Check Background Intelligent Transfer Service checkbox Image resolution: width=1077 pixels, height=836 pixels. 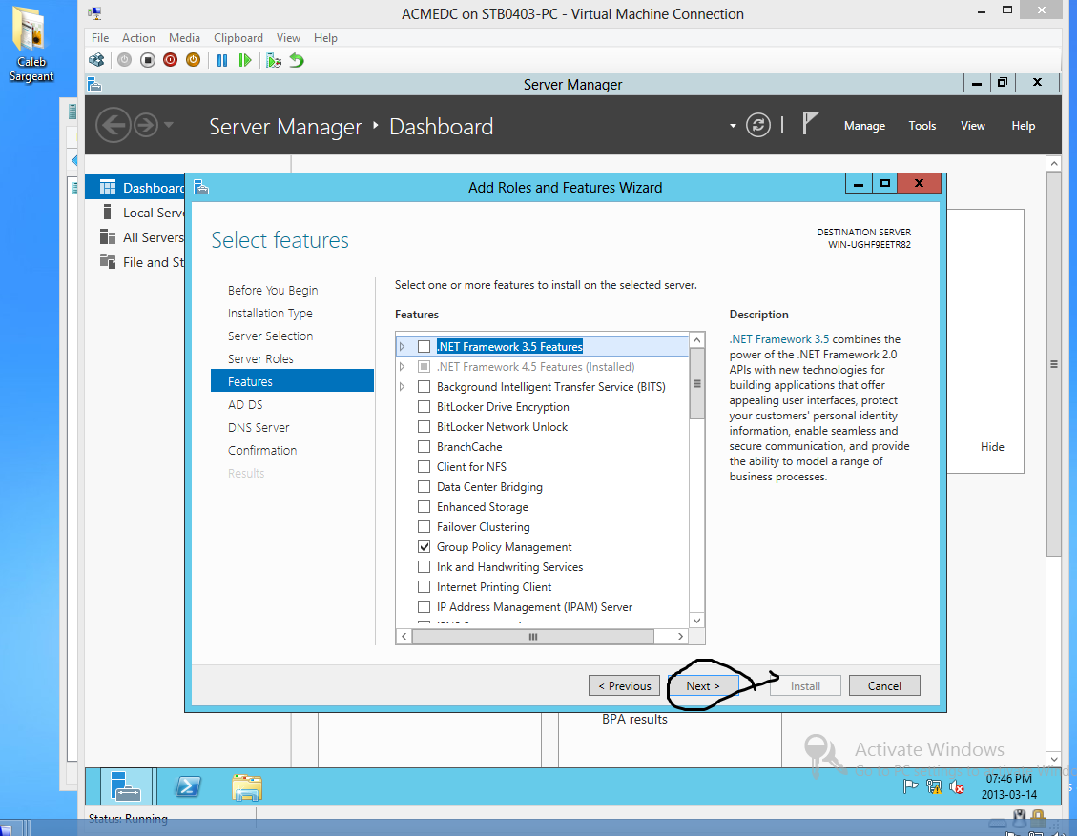[424, 386]
